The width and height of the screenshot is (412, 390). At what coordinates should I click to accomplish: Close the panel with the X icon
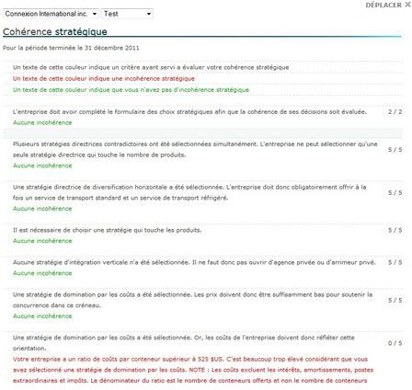tap(407, 5)
